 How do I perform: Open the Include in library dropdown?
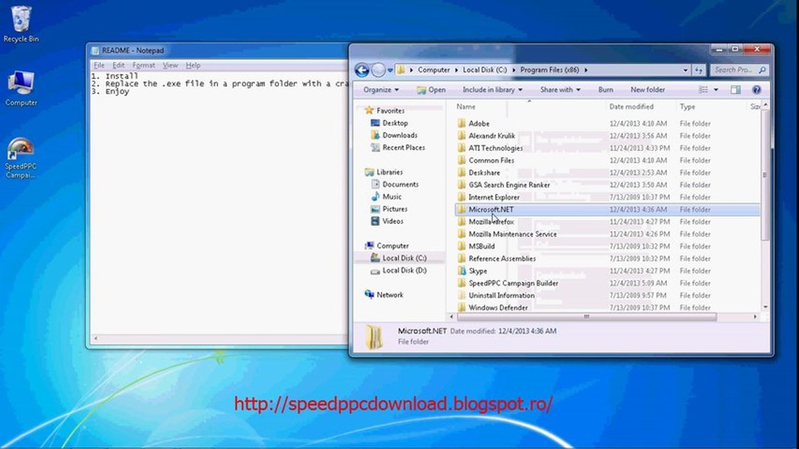[492, 90]
